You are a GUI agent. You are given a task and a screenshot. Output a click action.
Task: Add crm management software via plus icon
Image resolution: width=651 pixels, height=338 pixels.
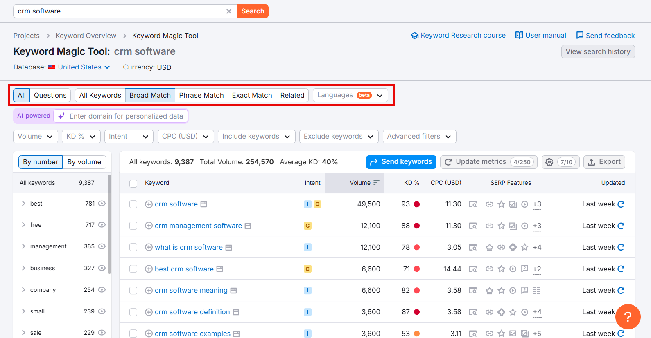coord(149,226)
